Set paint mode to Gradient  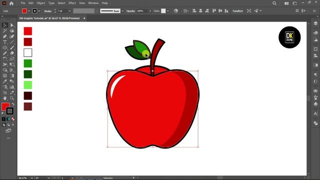click(x=8, y=119)
